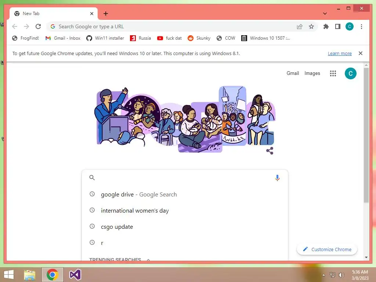Open the COW bookmark
The image size is (376, 282).
click(226, 38)
